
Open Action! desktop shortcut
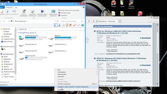114,4
